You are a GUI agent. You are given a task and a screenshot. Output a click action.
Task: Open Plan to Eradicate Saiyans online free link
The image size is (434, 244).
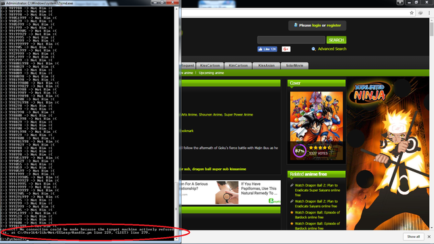pos(316,204)
